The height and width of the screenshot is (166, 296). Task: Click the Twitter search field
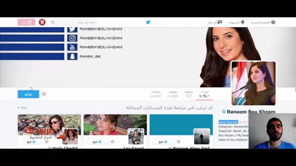tap(74, 22)
